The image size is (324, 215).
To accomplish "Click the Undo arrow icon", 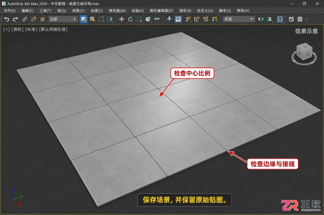I will (x=7, y=19).
